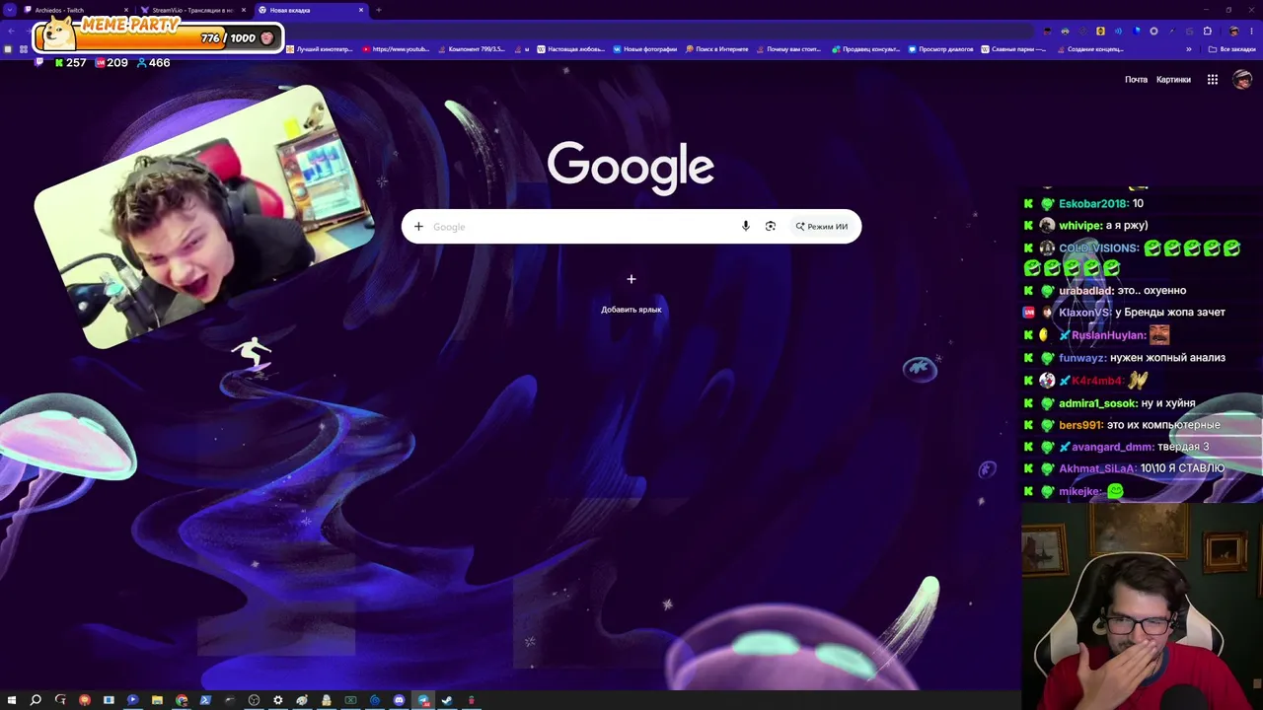The image size is (1263, 710).
Task: Open the Лучший кинотеатр bookmark
Action: (x=319, y=49)
